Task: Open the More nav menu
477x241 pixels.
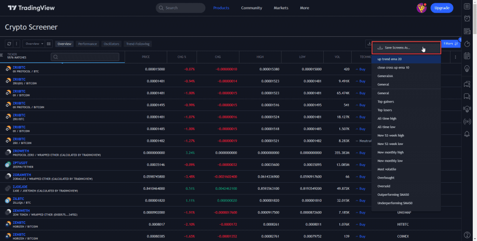Action: point(305,8)
